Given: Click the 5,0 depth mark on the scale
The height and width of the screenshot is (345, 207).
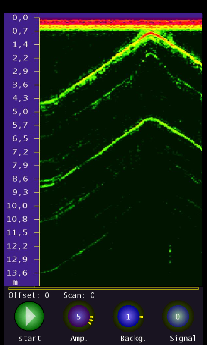Looking at the screenshot, I should pyautogui.click(x=20, y=112).
